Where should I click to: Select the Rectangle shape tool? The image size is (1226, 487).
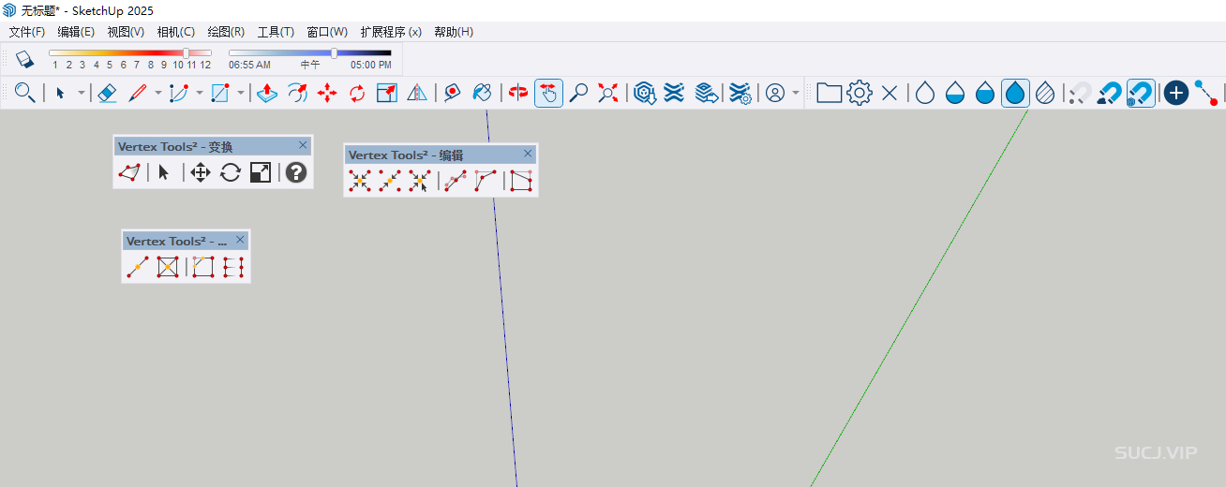click(x=220, y=93)
